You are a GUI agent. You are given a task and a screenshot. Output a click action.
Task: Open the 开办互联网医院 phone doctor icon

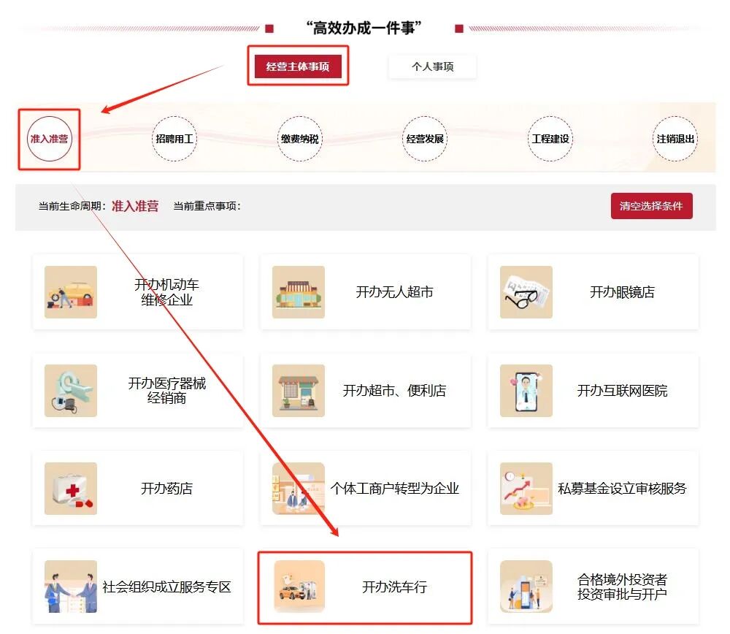pos(526,390)
